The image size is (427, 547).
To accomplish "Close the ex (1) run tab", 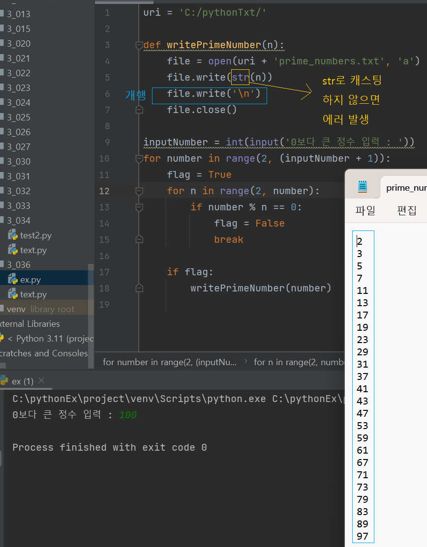I will click(x=41, y=380).
